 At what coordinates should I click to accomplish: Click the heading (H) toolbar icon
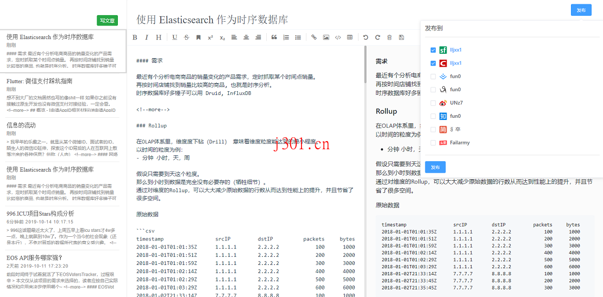coord(159,37)
